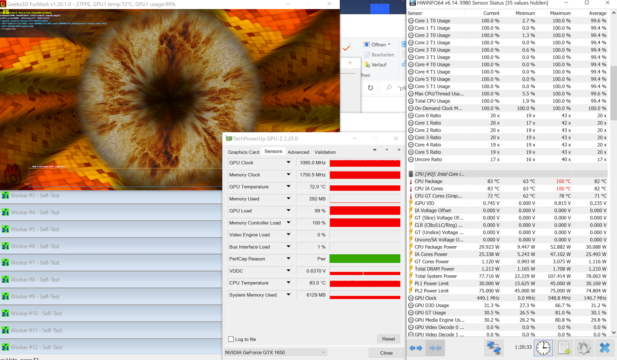Click the GPU-Z screenshot camera icon

(375, 150)
